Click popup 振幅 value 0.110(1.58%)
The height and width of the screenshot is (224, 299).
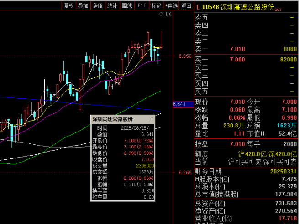[139, 185]
